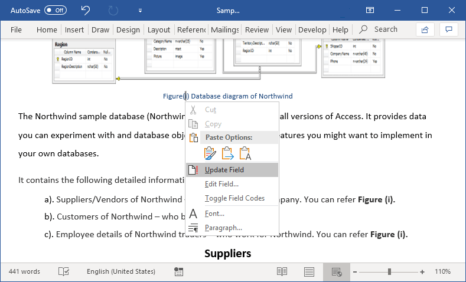Viewport: 466px width, 282px height.
Task: Expand Customize Quick Access Toolbar dropdown
Action: (140, 11)
